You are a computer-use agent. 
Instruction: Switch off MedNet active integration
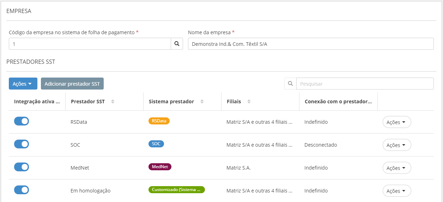click(22, 167)
